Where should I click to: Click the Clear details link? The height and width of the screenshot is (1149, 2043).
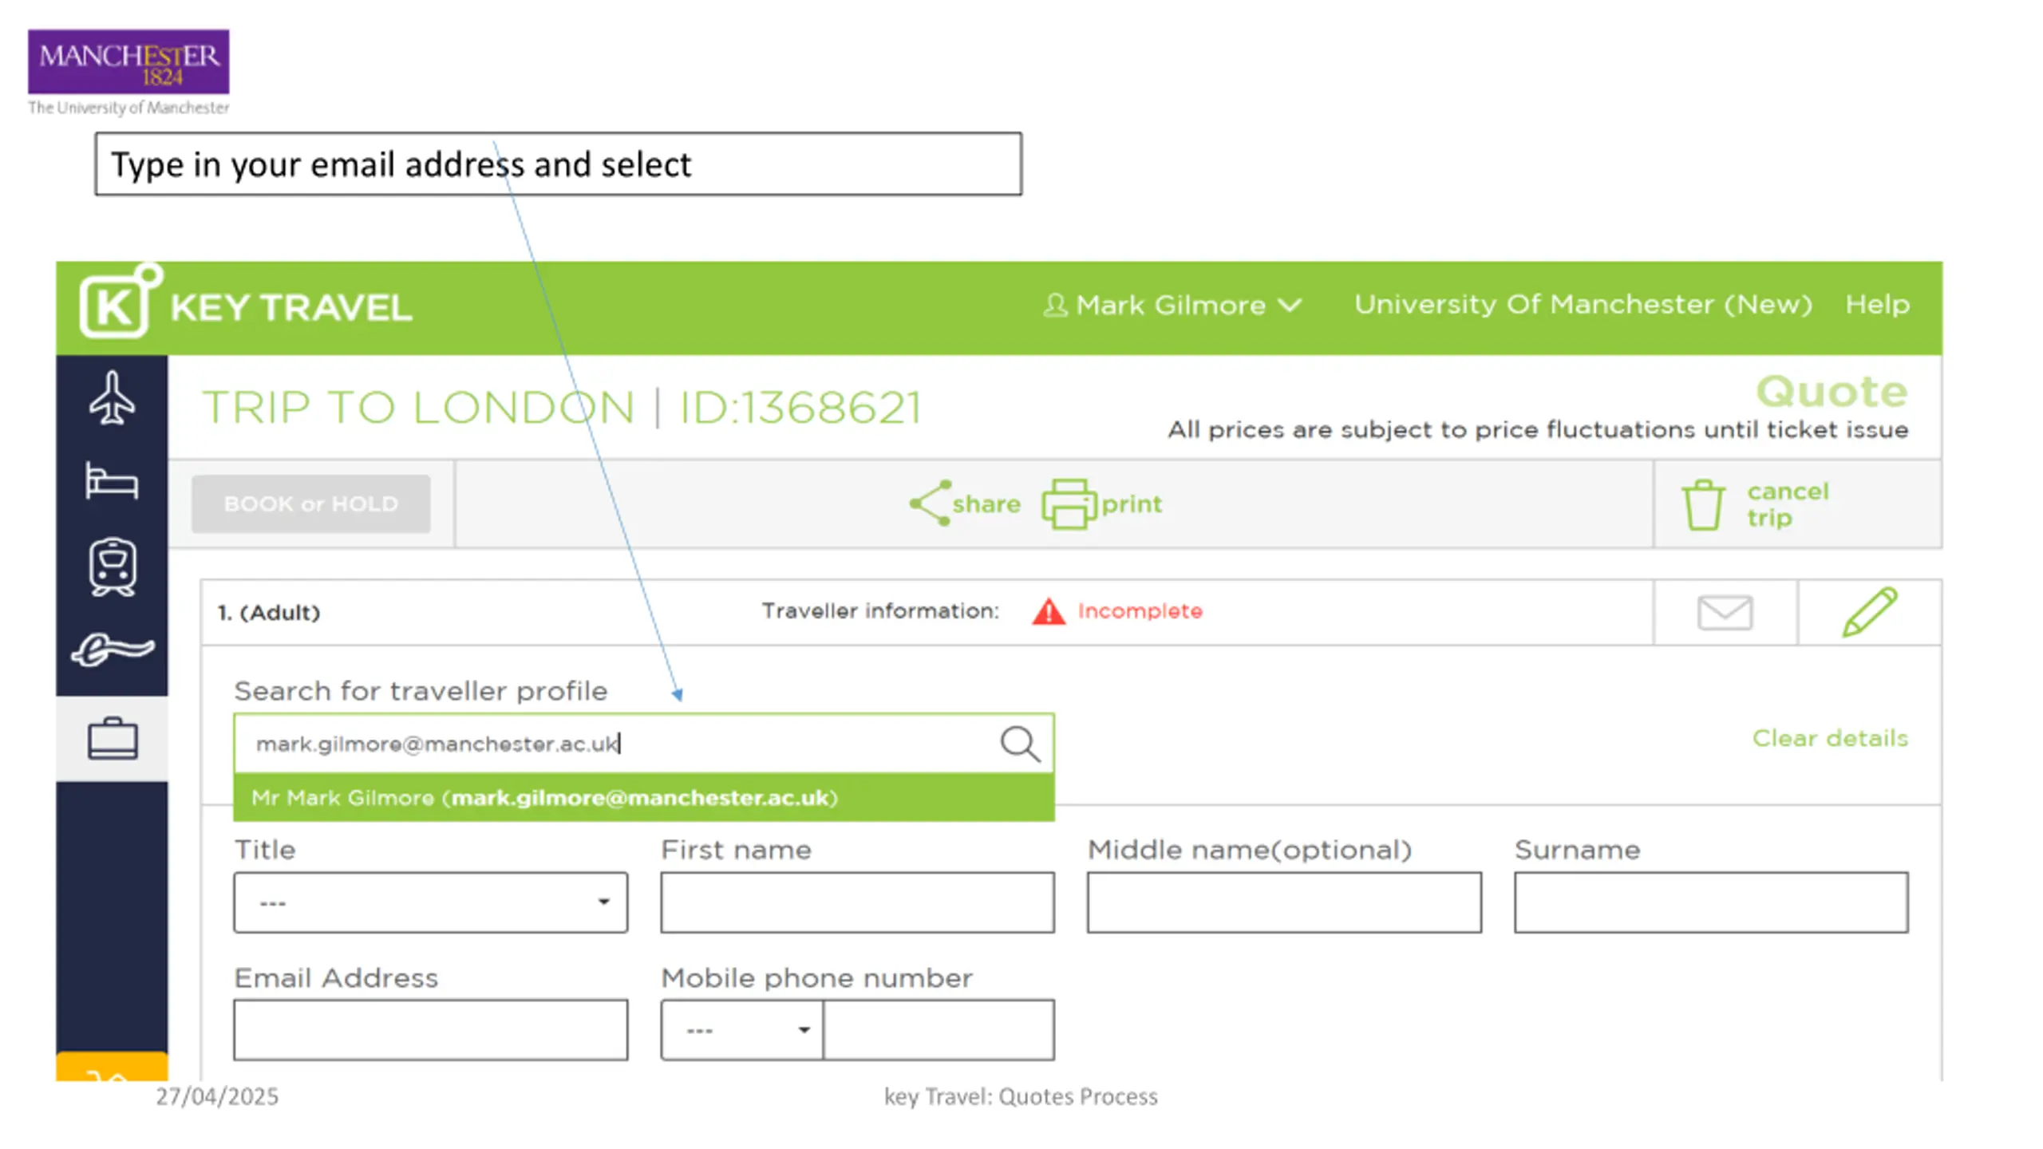(1829, 738)
